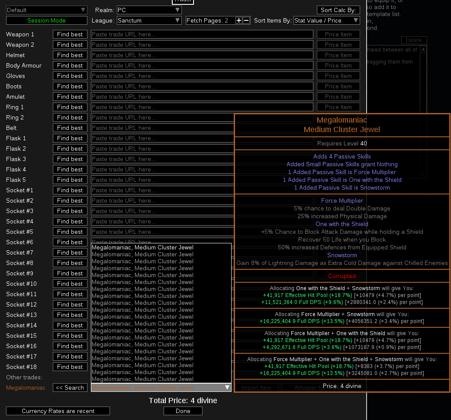Click Price Item for Helmet
The height and width of the screenshot is (420, 451).
click(338, 55)
